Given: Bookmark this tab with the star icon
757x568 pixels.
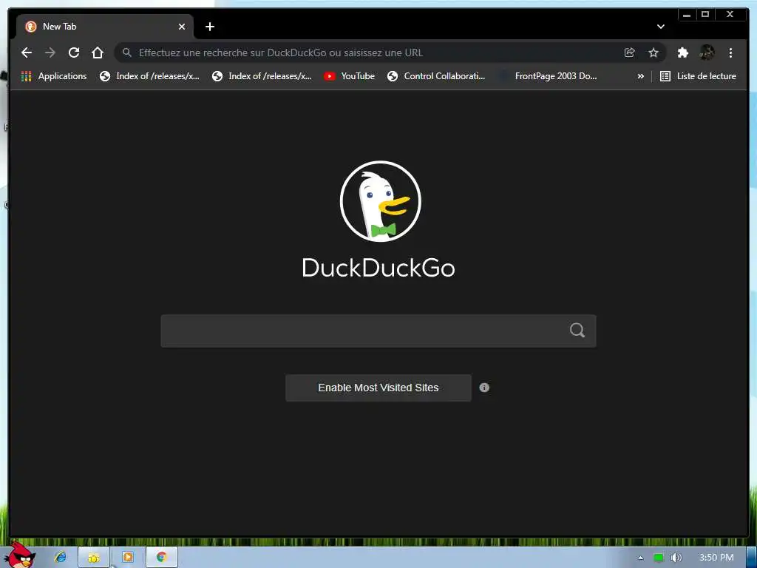Looking at the screenshot, I should [x=654, y=53].
